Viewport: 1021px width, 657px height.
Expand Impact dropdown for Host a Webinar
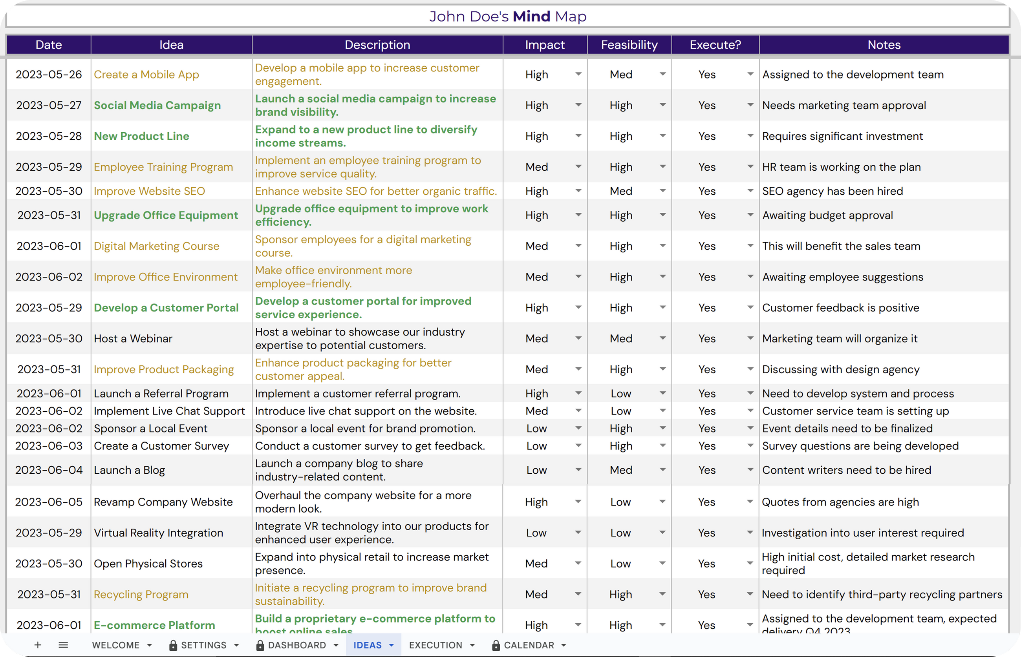578,338
